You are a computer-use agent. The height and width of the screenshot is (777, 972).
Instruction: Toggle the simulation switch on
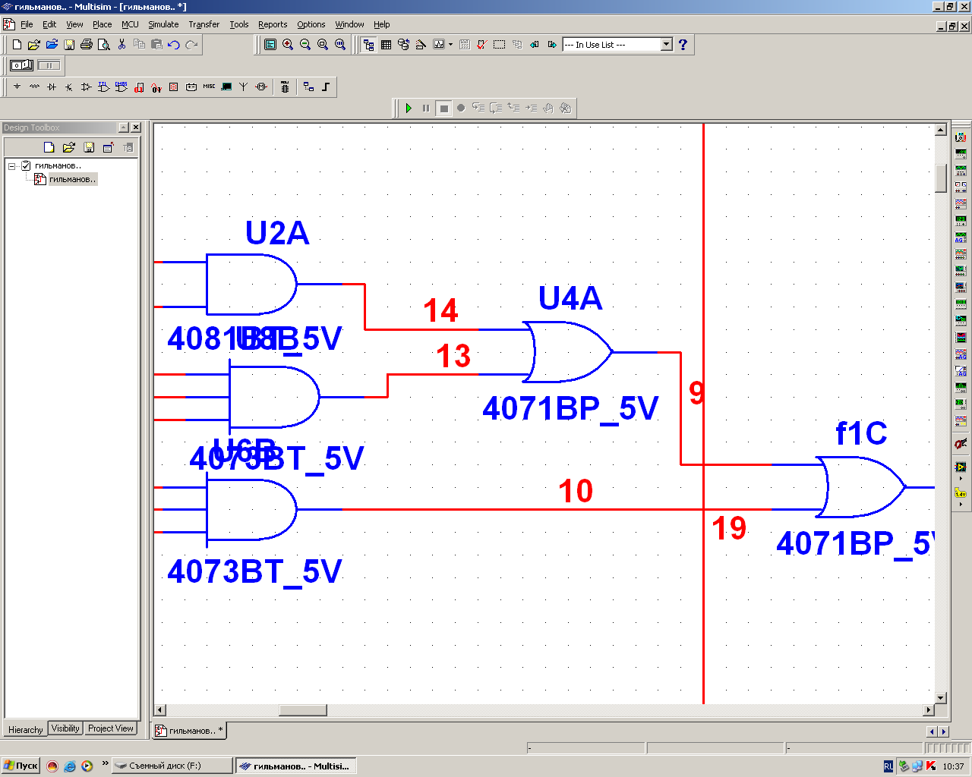(x=22, y=65)
